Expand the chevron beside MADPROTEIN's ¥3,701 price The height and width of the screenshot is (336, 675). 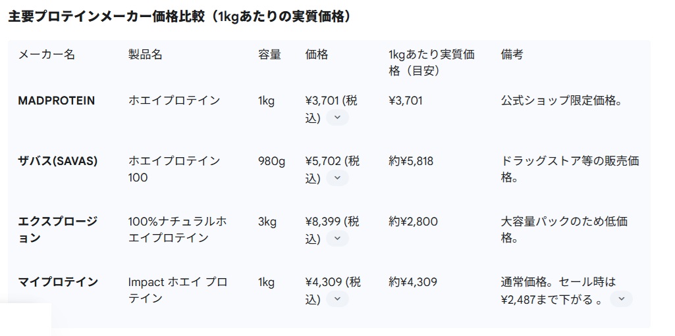[337, 118]
